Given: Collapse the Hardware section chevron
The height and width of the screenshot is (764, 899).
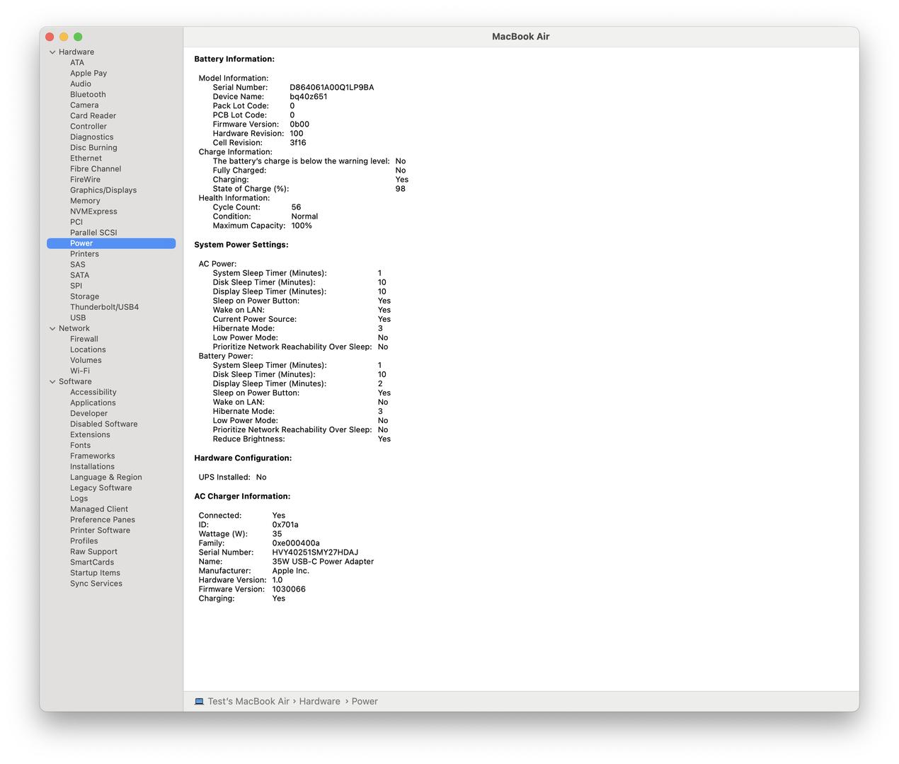Looking at the screenshot, I should point(52,52).
